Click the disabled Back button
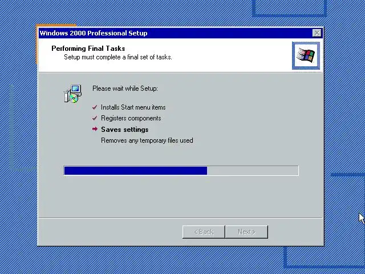Screen dimensions: 365x274 coord(204,232)
